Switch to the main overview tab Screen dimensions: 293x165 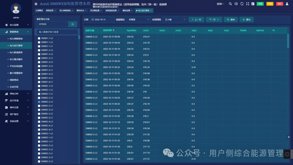(39, 11)
